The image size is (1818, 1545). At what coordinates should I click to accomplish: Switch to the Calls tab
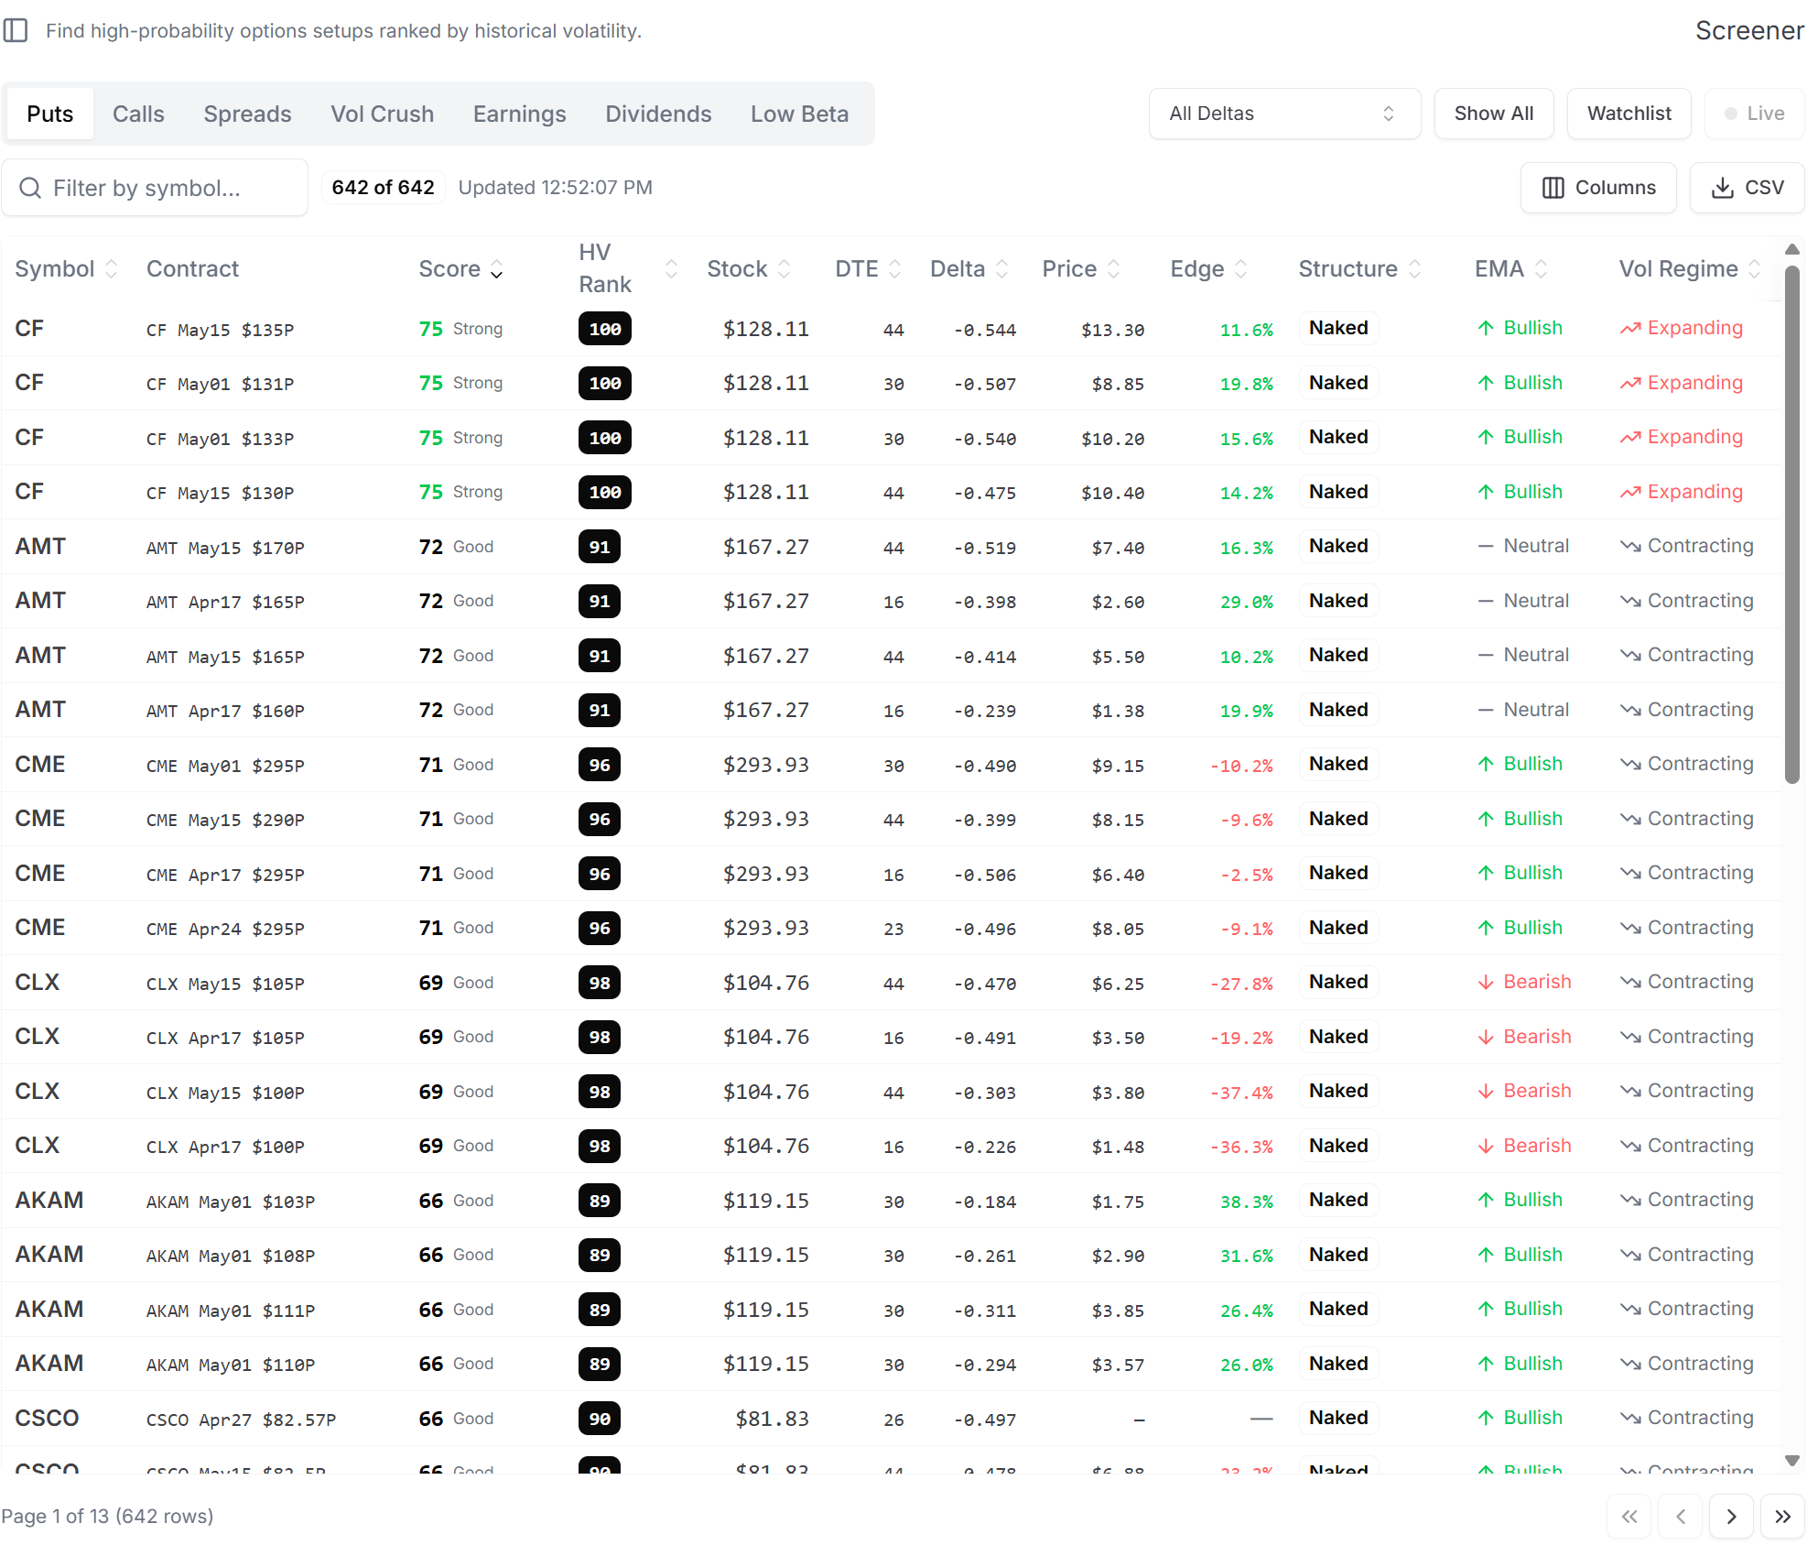click(138, 114)
